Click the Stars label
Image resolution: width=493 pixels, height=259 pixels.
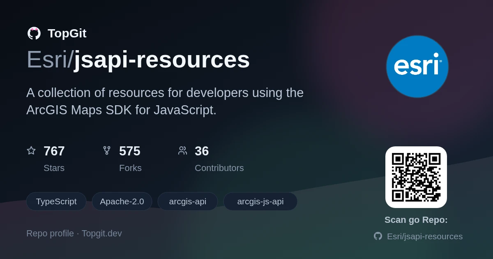[54, 168]
